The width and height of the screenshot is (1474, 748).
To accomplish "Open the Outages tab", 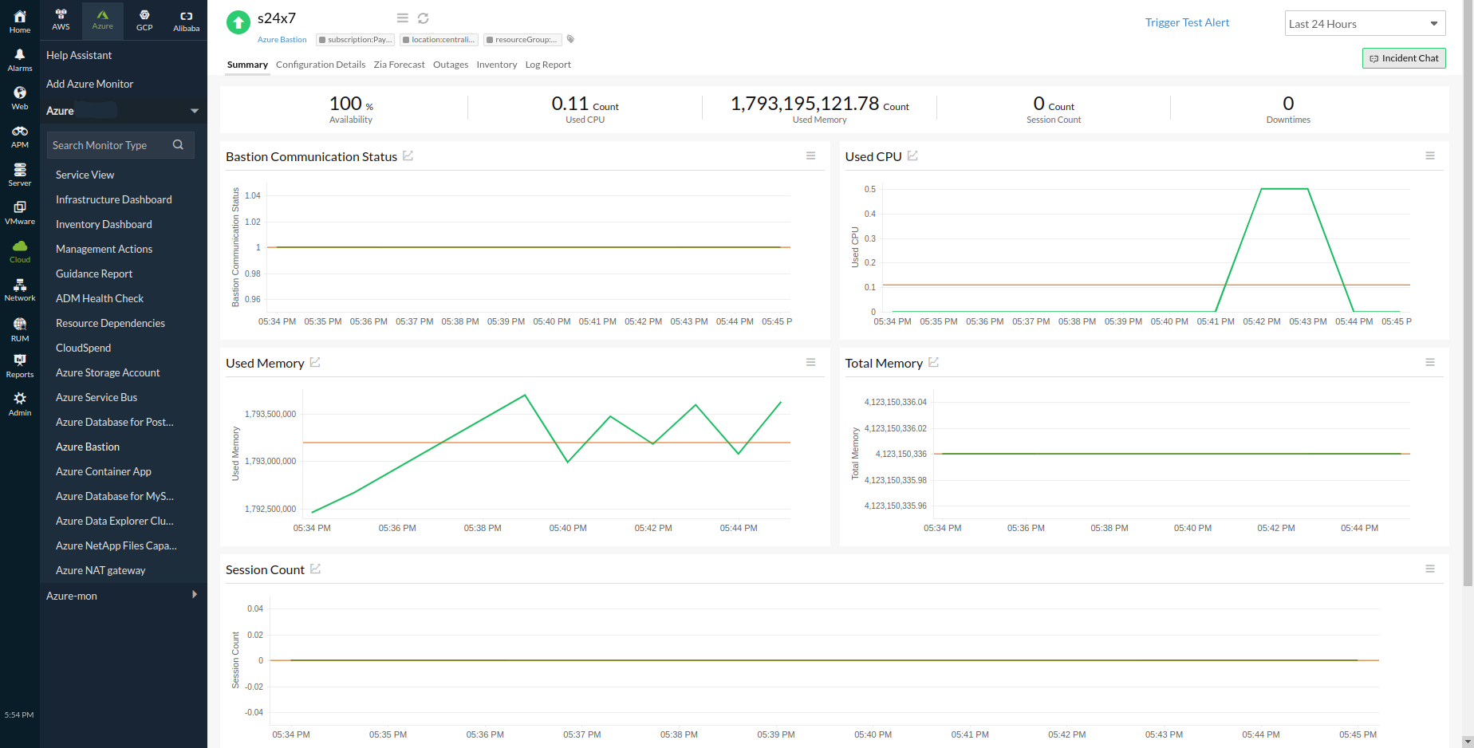I will click(451, 65).
